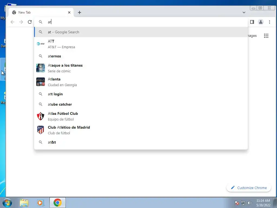This screenshot has height=208, width=277.
Task: Click the address bar search magnifier icon
Action: click(41, 22)
